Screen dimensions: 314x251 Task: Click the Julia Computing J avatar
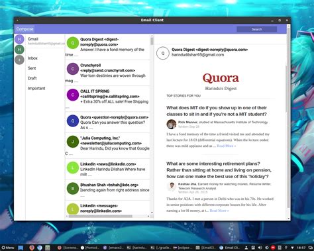(x=73, y=142)
